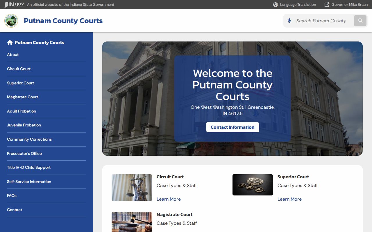The height and width of the screenshot is (232, 372).
Task: Click the microphone voice search icon
Action: coord(289,21)
